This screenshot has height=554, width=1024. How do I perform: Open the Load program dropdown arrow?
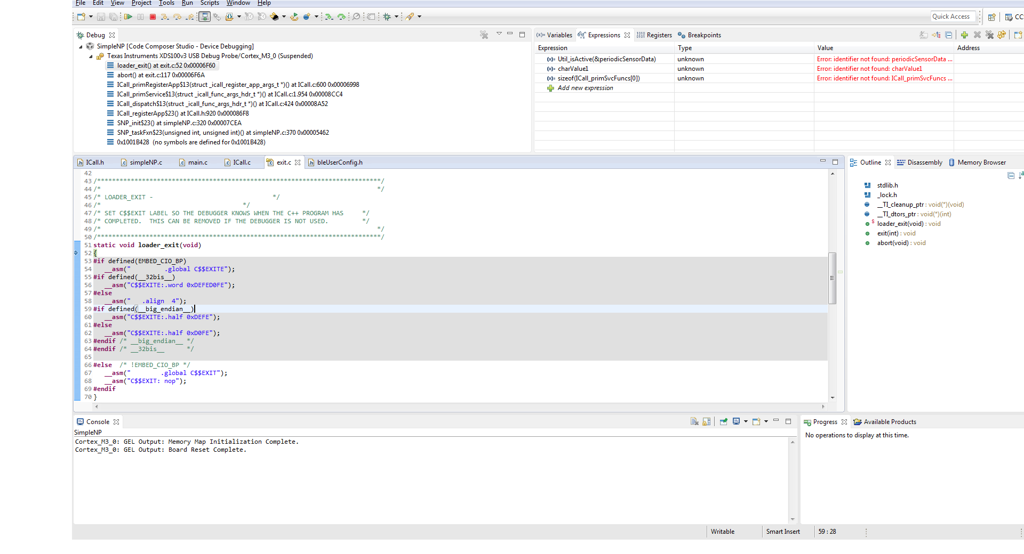pos(239,17)
